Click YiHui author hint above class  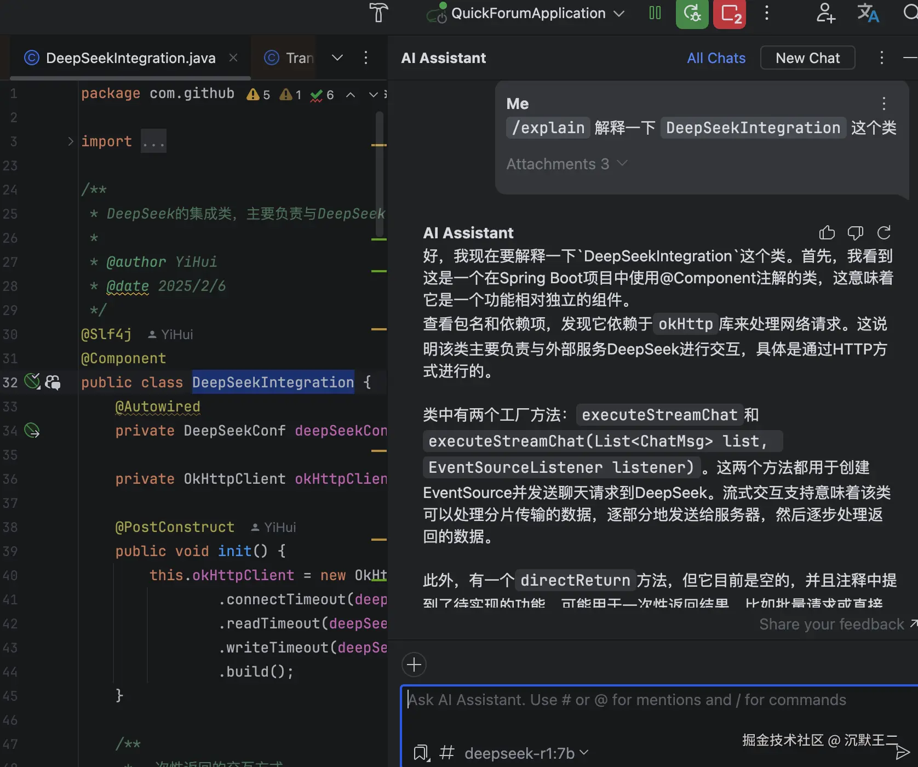pyautogui.click(x=170, y=334)
